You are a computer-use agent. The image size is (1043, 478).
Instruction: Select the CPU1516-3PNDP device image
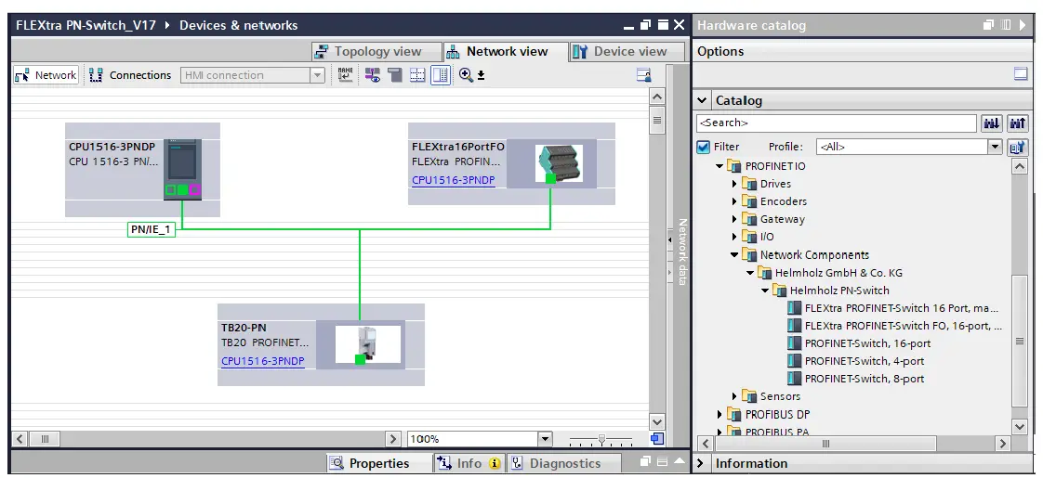pos(182,169)
